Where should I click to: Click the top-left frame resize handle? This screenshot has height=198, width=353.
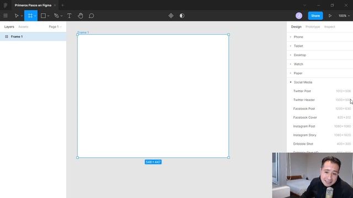(77, 35)
